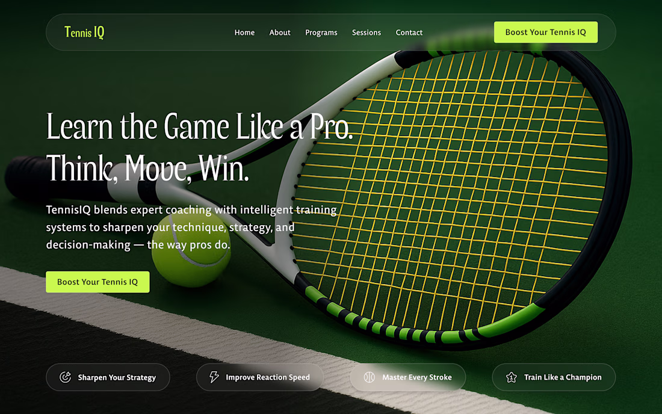Open the Programs menu item
The width and height of the screenshot is (662, 414).
point(321,32)
